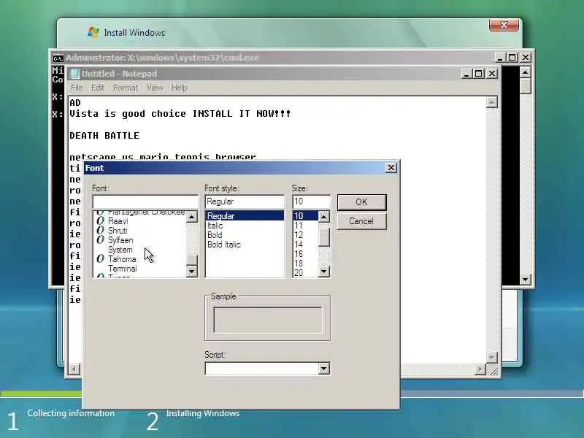Click the OpenType icon beside Shruti

point(100,231)
